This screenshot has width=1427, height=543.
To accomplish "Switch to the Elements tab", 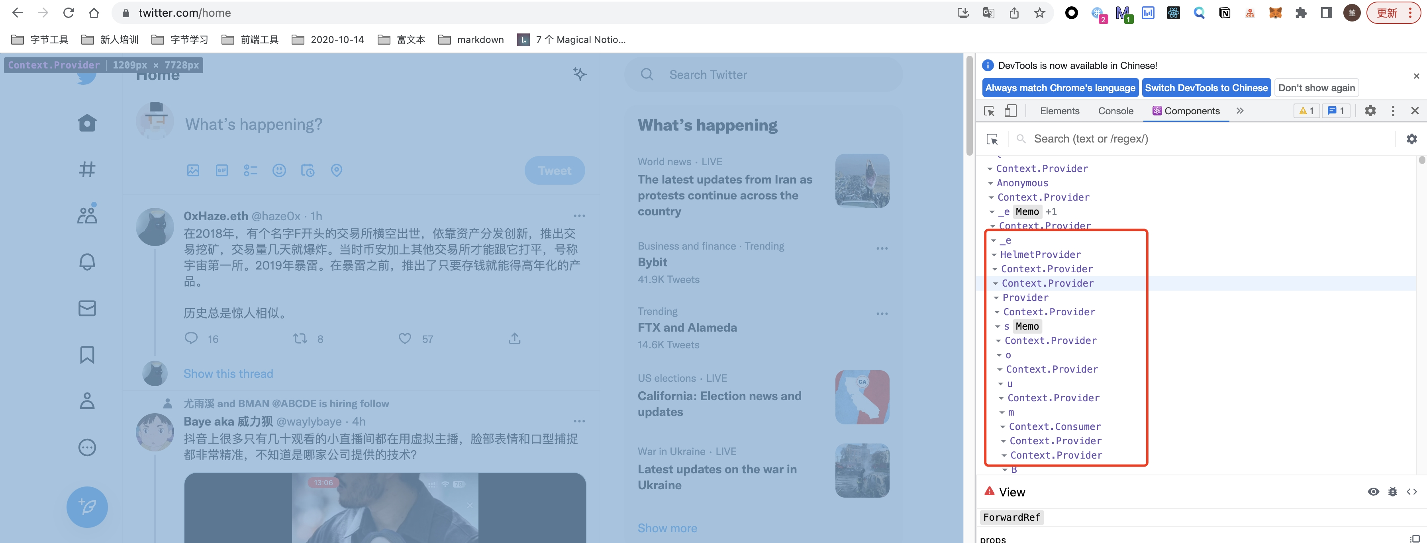I will (x=1059, y=111).
